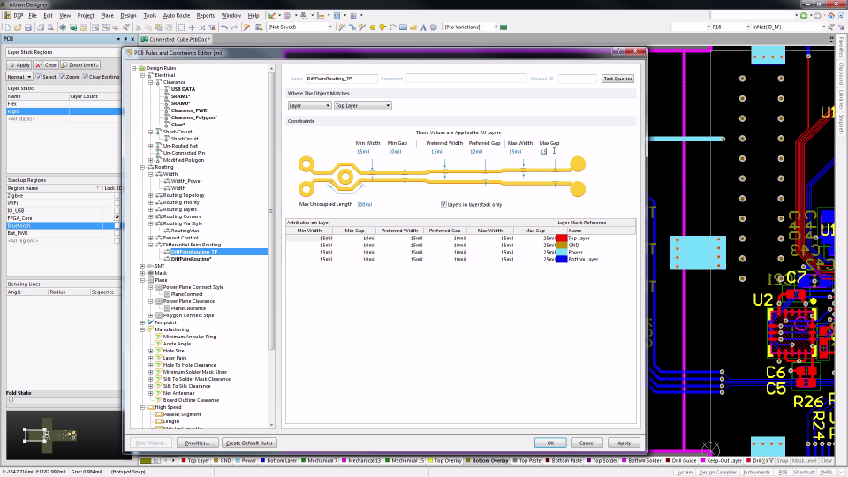848x477 pixels.
Task: Click the rule Name input field
Action: coord(341,79)
